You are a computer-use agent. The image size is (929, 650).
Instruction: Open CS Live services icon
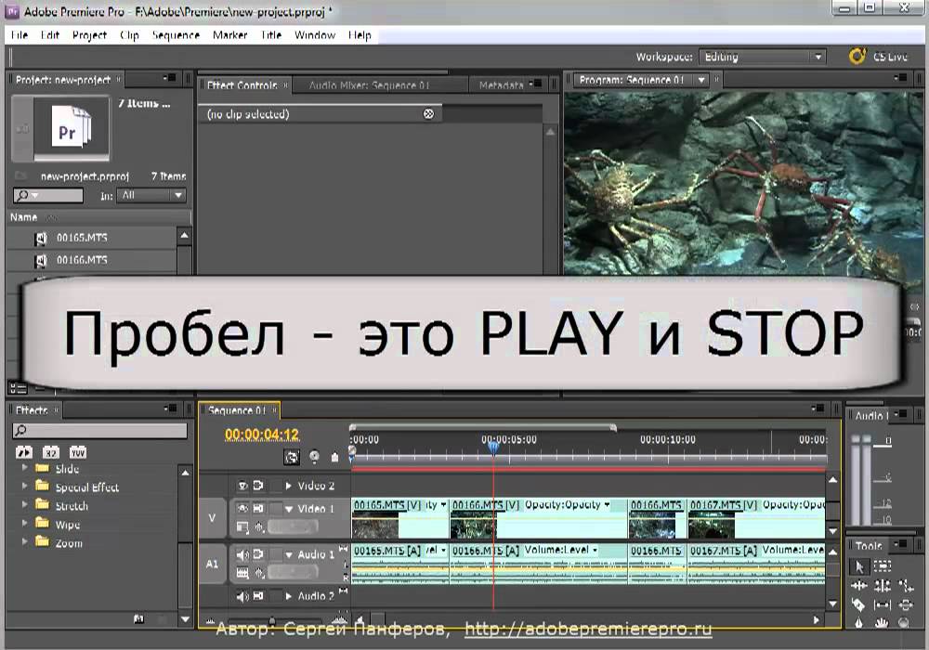coord(857,57)
